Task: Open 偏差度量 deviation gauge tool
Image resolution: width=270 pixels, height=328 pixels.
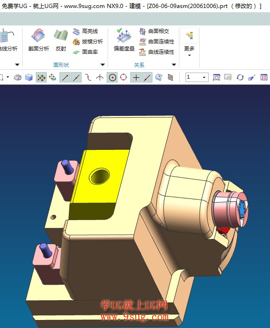Action: [x=124, y=40]
